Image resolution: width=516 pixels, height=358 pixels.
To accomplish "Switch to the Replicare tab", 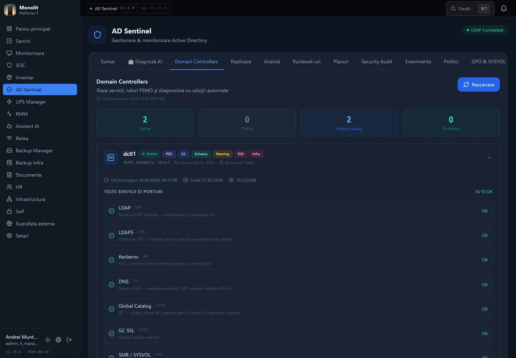I will (241, 62).
